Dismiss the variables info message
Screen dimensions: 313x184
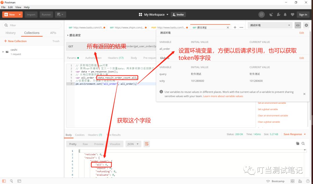point(304,94)
